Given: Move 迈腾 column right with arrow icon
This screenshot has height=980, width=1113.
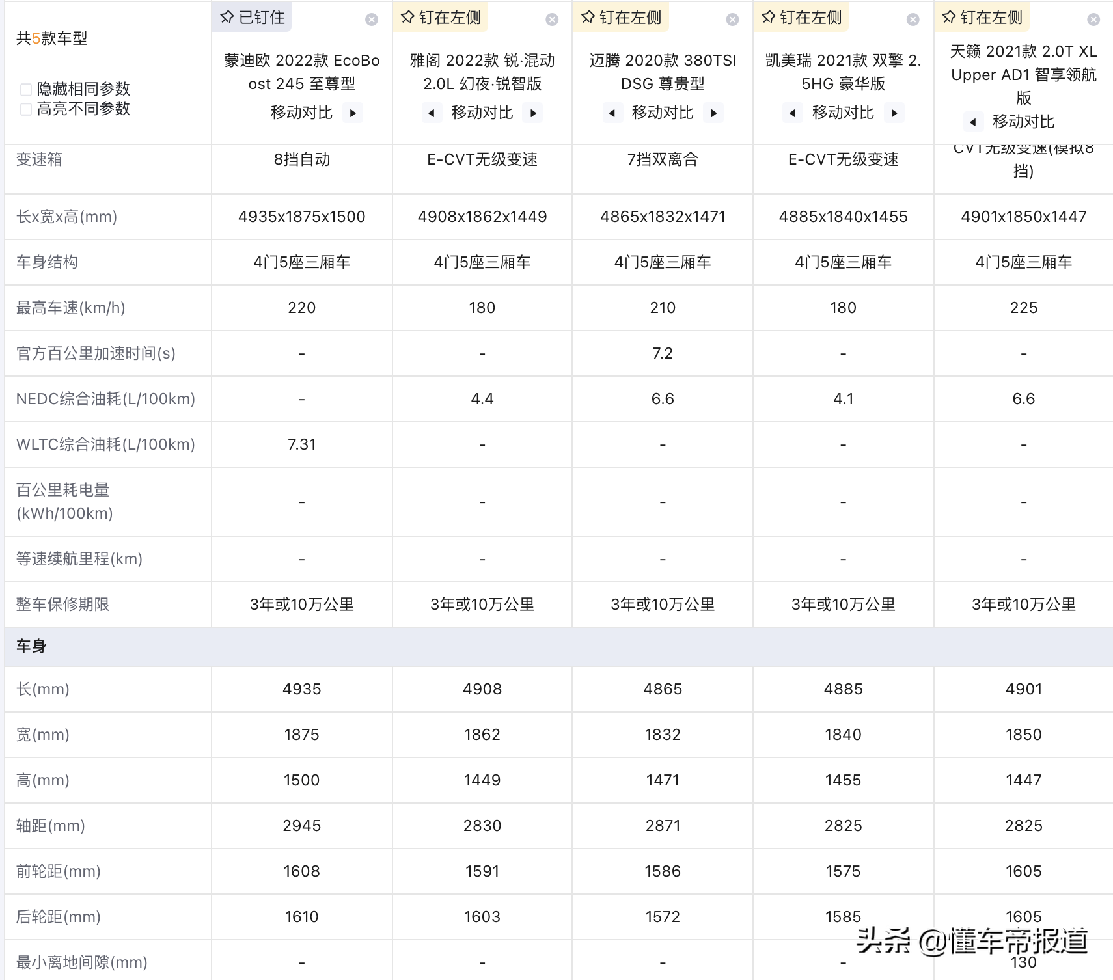Looking at the screenshot, I should click(x=714, y=113).
